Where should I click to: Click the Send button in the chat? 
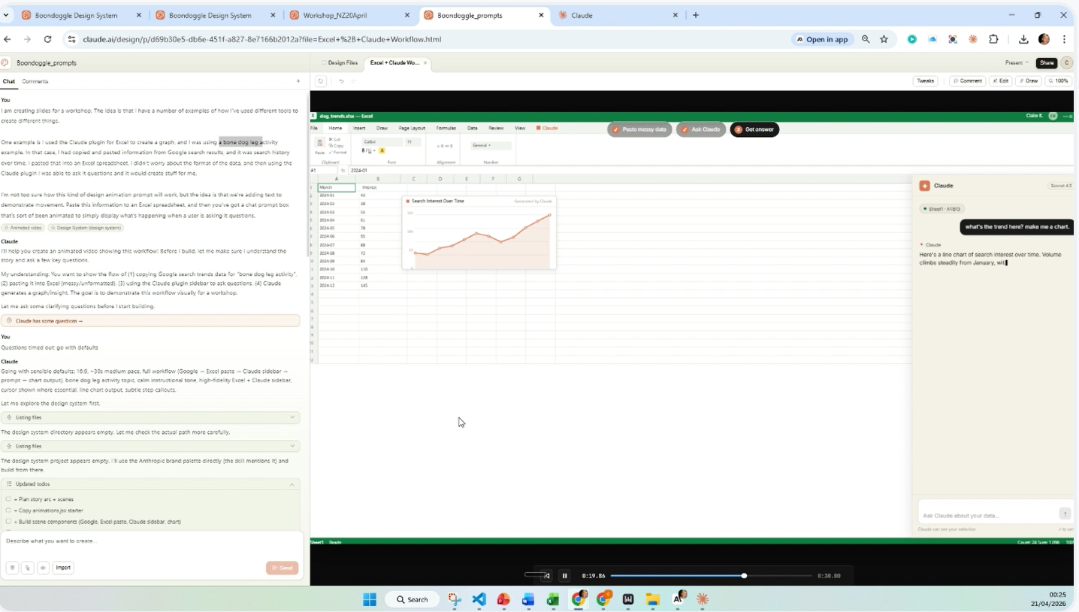[x=283, y=568]
